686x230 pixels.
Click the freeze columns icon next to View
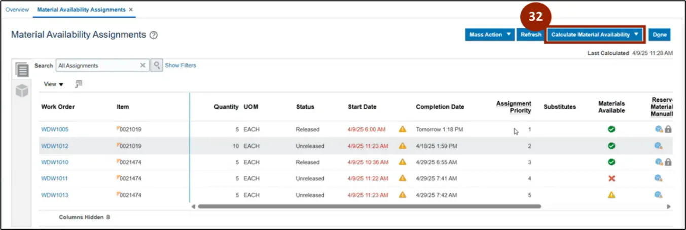tap(79, 84)
